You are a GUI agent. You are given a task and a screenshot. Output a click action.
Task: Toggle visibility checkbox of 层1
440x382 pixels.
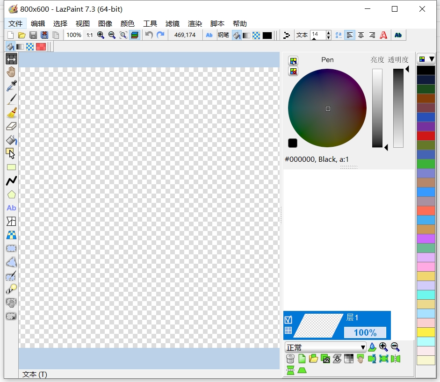[288, 320]
